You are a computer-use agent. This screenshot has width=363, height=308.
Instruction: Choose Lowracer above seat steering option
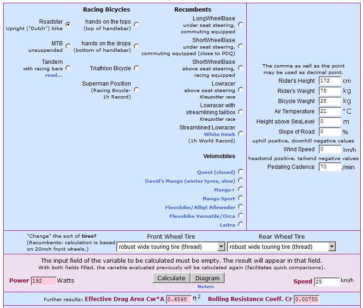pos(241,90)
